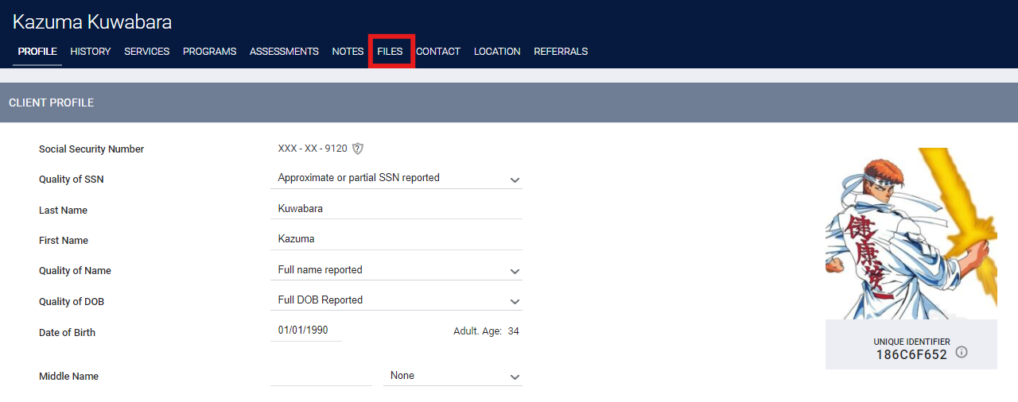
Task: Click the empty Middle Name input field
Action: coord(321,376)
